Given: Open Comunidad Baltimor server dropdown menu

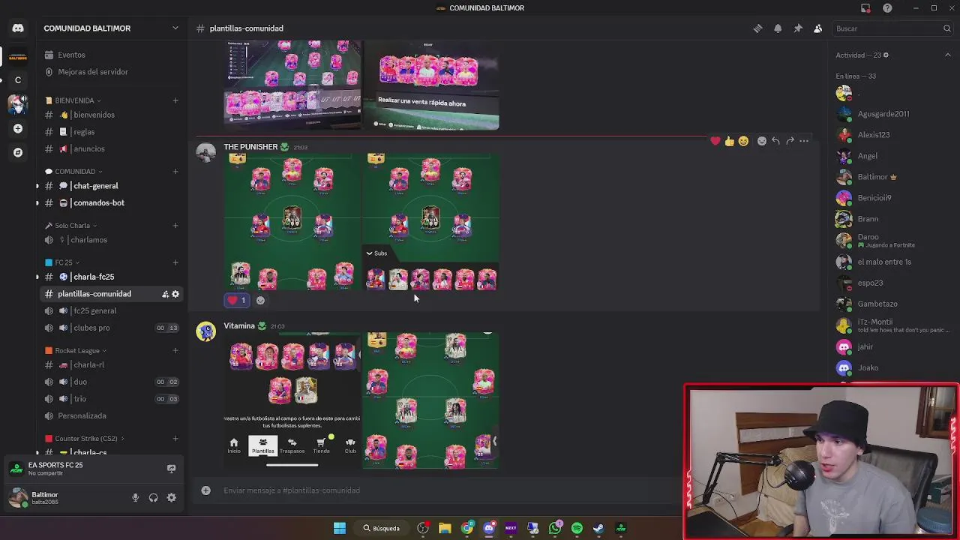Looking at the screenshot, I should pos(175,28).
